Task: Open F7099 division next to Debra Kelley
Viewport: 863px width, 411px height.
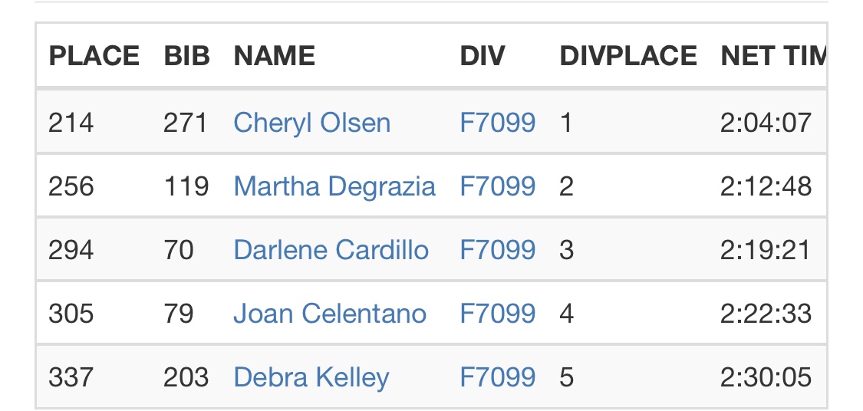Action: [x=497, y=377]
